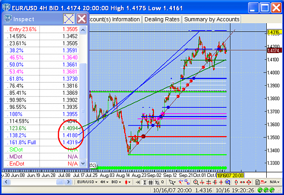Click the chart horizontal scrollbar thumb
284x195 pixels.
point(60,182)
